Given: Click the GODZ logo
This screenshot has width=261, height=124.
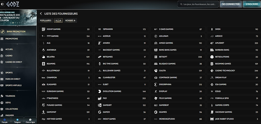Looking at the screenshot, I should click(13, 4).
